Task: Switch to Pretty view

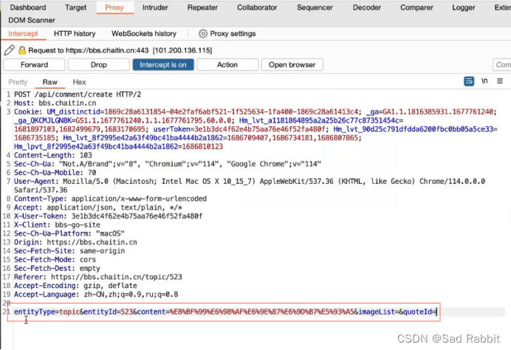Action: pos(18,82)
